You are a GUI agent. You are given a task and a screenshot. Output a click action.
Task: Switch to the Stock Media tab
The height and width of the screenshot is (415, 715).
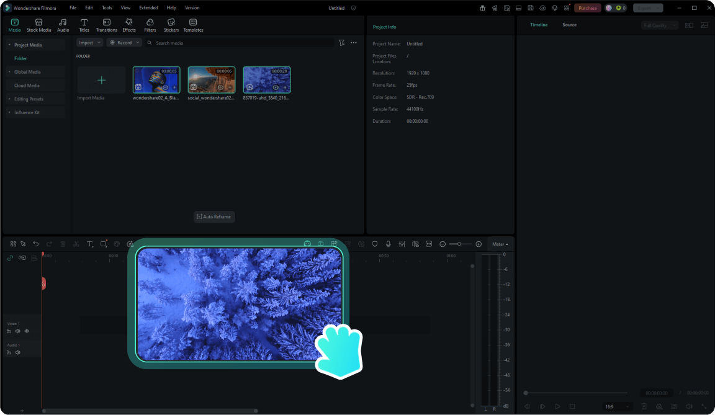click(x=38, y=25)
